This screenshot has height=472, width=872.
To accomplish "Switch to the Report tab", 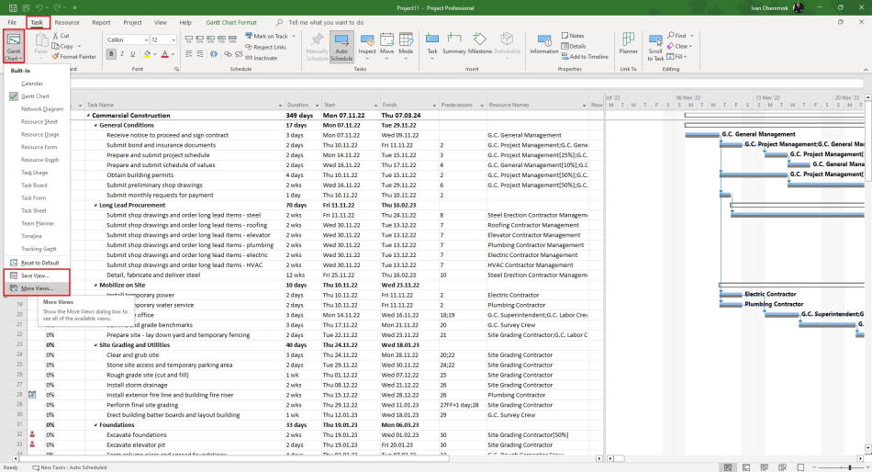I will coord(101,22).
